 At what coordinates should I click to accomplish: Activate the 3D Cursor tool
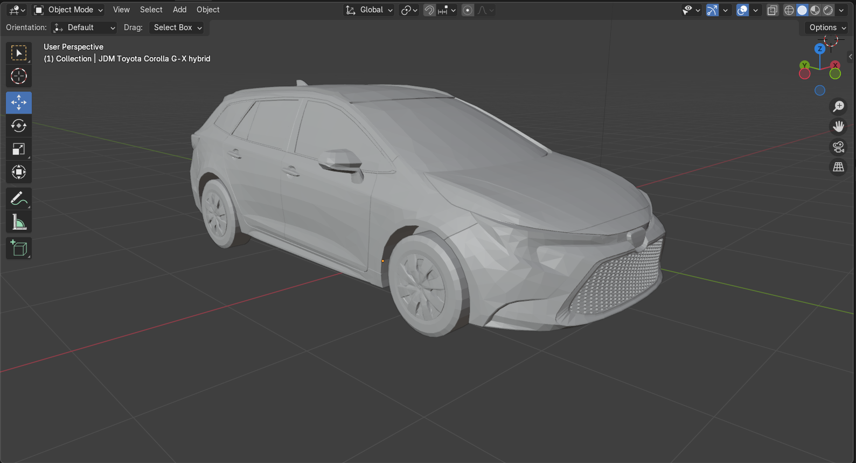coord(19,76)
